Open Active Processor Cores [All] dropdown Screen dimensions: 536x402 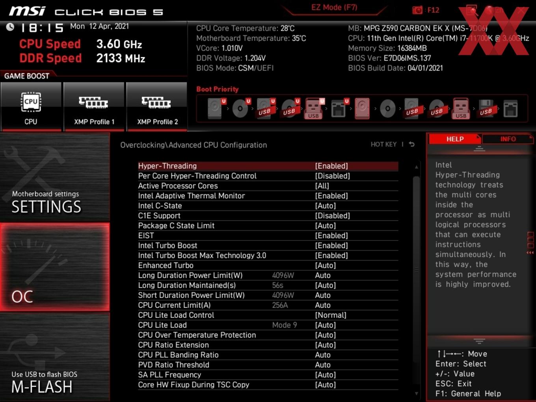322,186
